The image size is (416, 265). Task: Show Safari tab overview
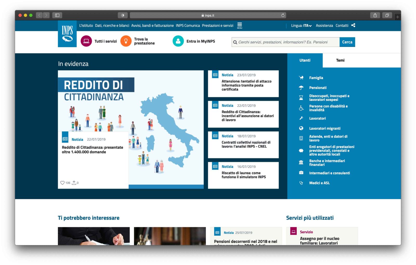pos(387,15)
